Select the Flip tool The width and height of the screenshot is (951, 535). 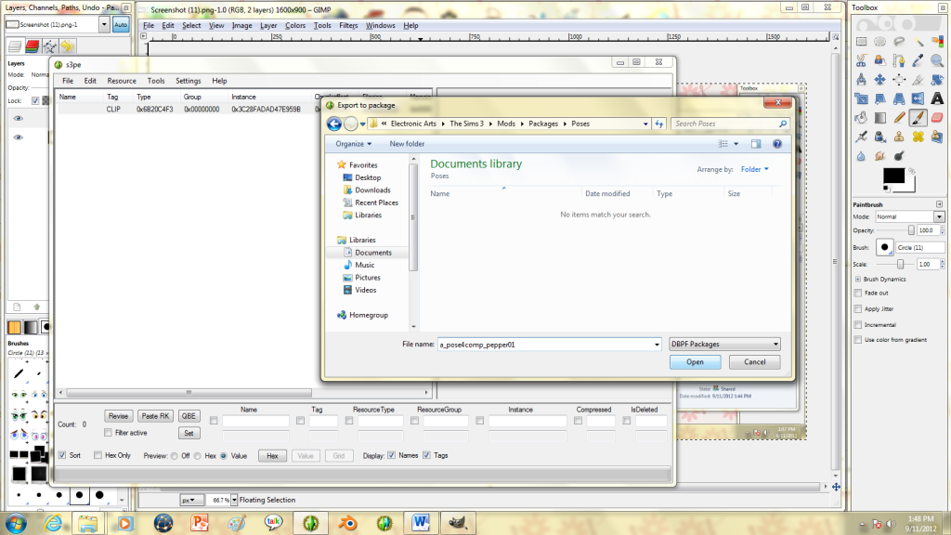(x=918, y=98)
